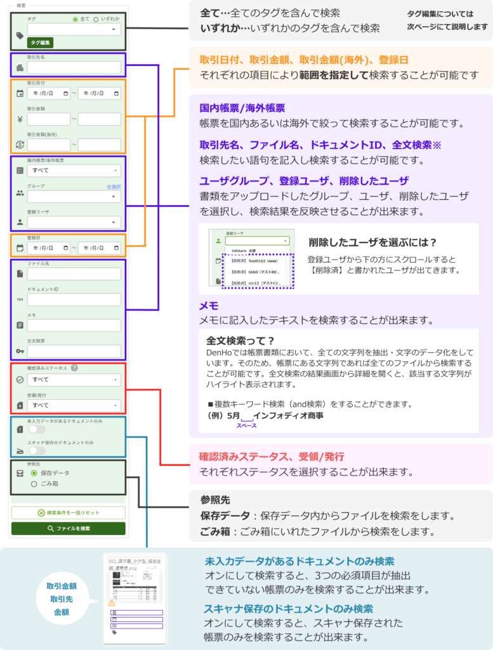Turn on スキャナ保存のドキュメントのみ switch
The height and width of the screenshot is (650, 493).
pos(36,451)
